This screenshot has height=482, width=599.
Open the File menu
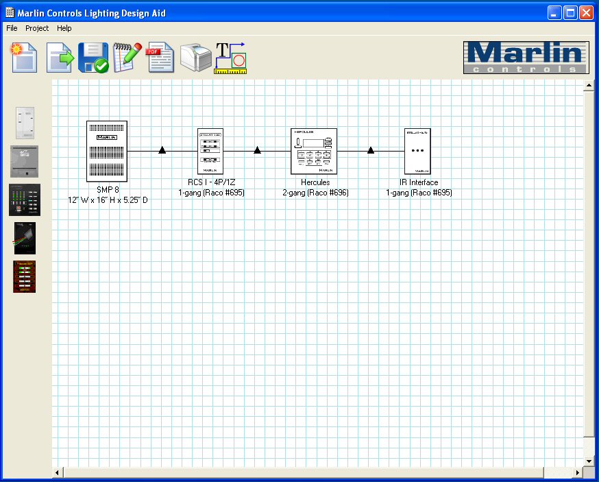[x=12, y=28]
